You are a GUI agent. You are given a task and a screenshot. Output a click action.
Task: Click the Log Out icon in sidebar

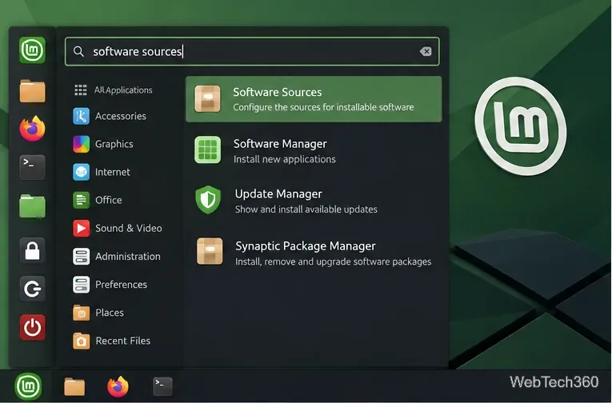32,289
